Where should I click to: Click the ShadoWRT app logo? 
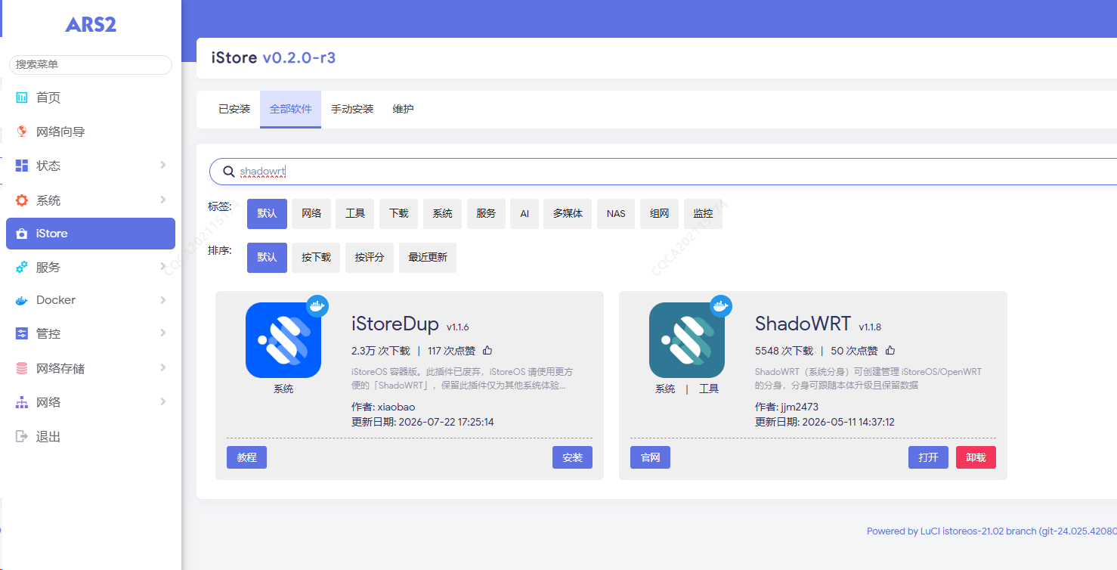click(687, 340)
